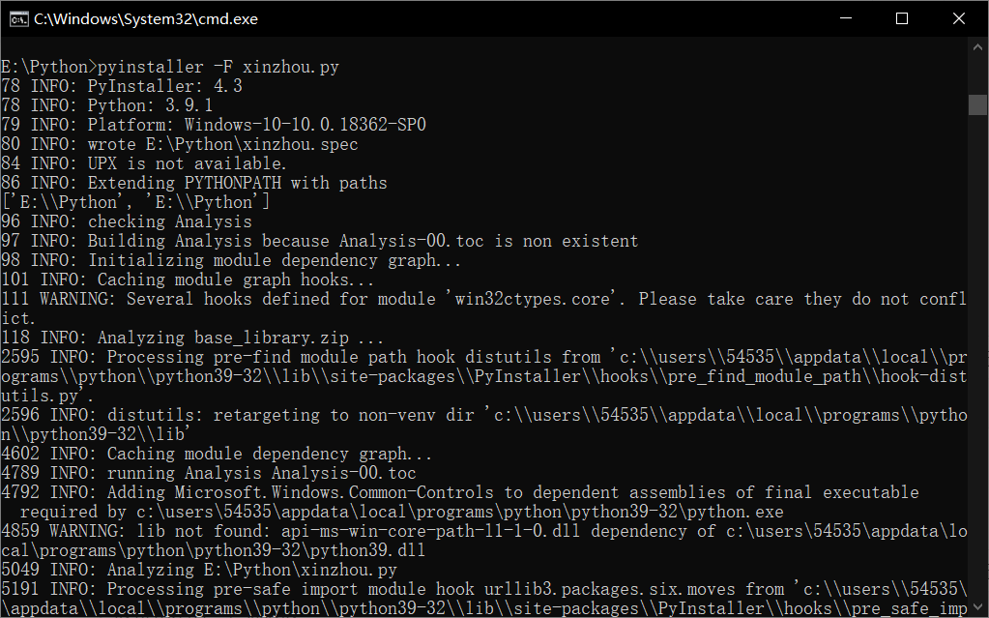
Task: Click the scrollbar up arrow
Action: pos(977,47)
